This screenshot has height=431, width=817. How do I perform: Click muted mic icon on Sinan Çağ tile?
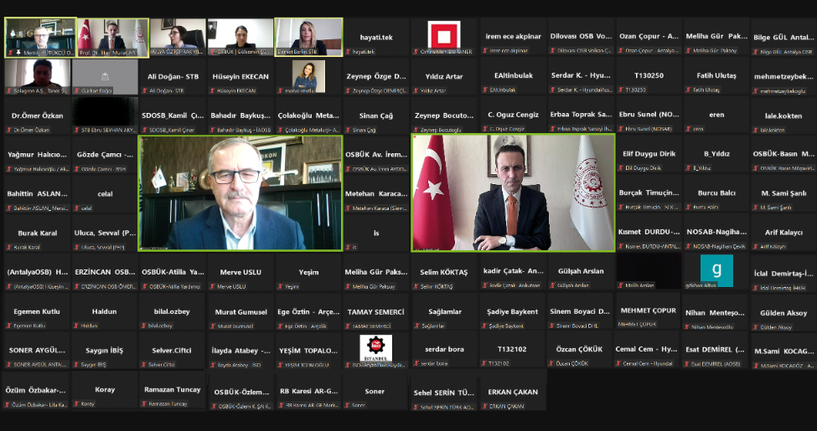pos(349,130)
